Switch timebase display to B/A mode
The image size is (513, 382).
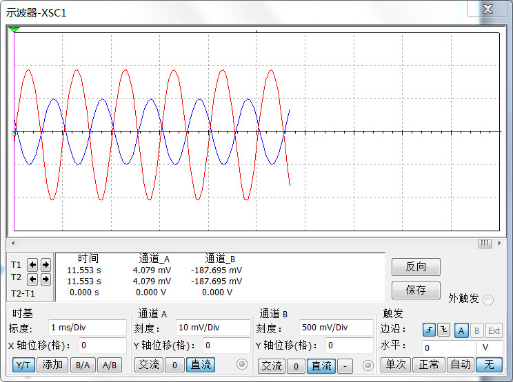[x=82, y=365]
